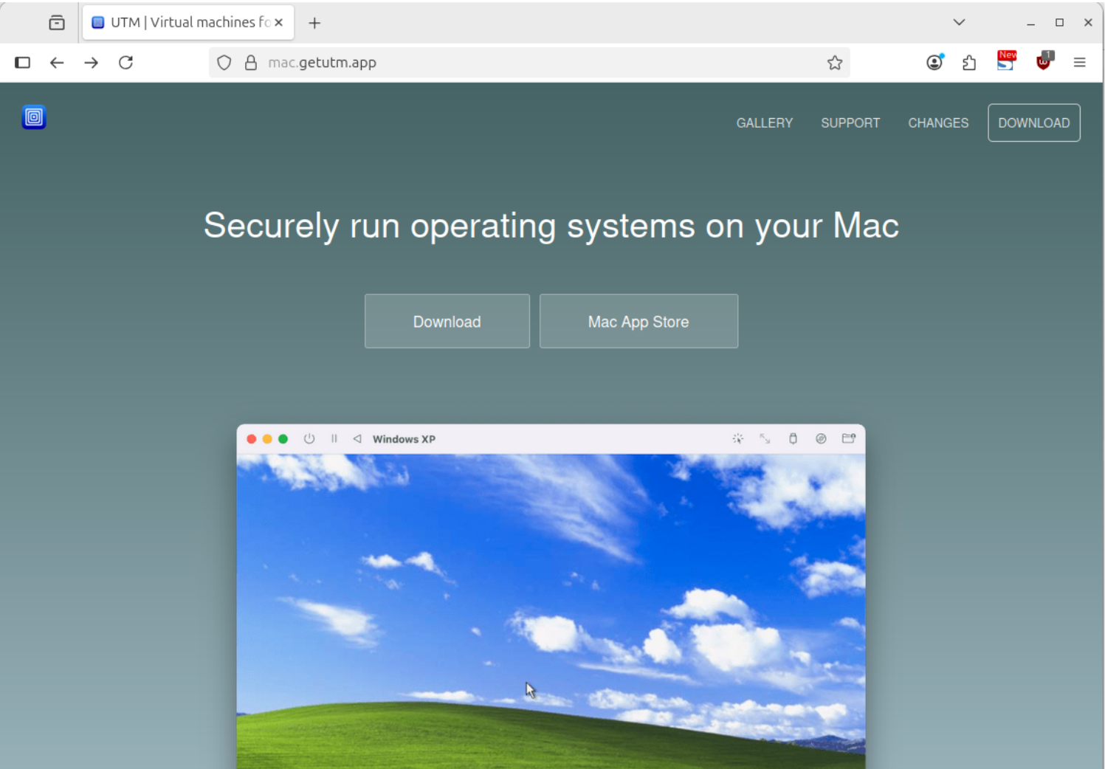Viewport: 1105px width, 769px height.
Task: Select the UTM Virtual machines tab
Action: tap(188, 23)
